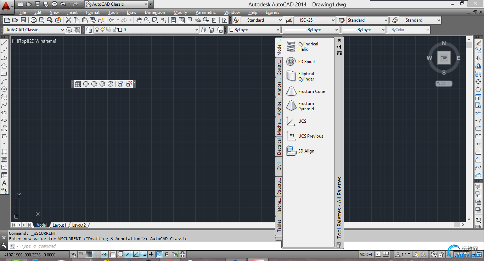This screenshot has width=484, height=261.
Task: Select the Line tool in the Draw toolbar
Action: tap(4, 43)
